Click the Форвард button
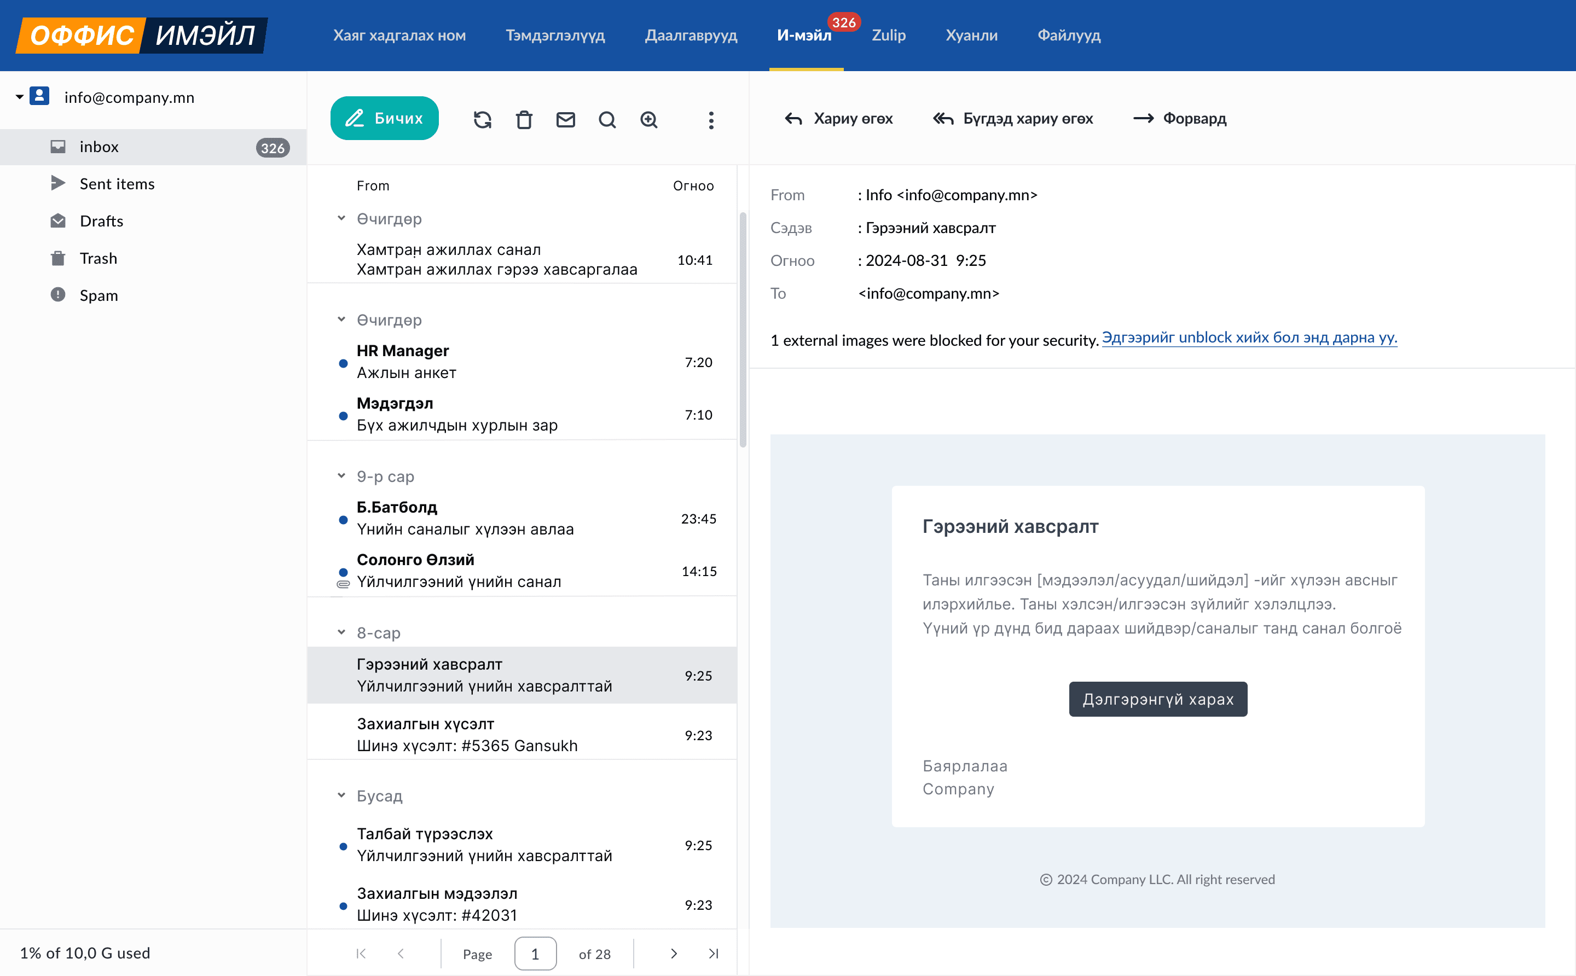 1180,119
